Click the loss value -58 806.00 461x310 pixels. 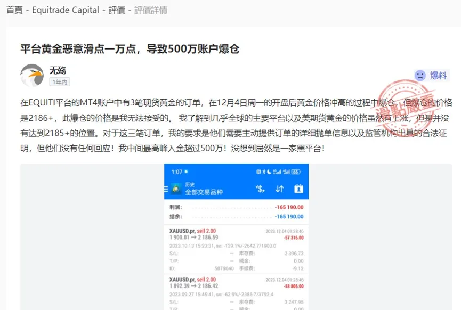294,286
